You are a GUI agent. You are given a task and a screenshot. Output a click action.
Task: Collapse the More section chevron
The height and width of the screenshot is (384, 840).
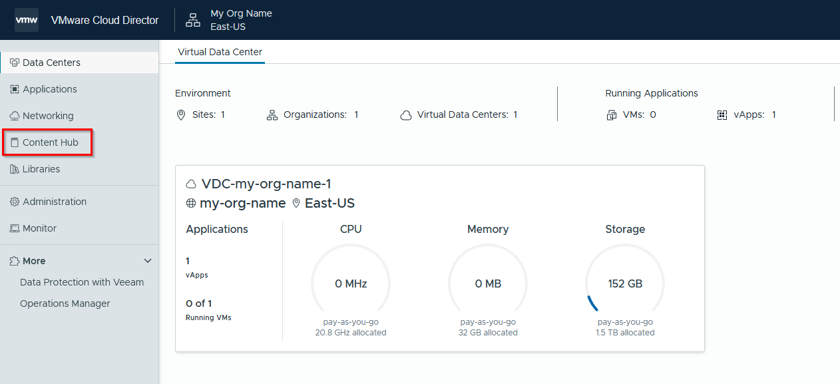coord(148,261)
